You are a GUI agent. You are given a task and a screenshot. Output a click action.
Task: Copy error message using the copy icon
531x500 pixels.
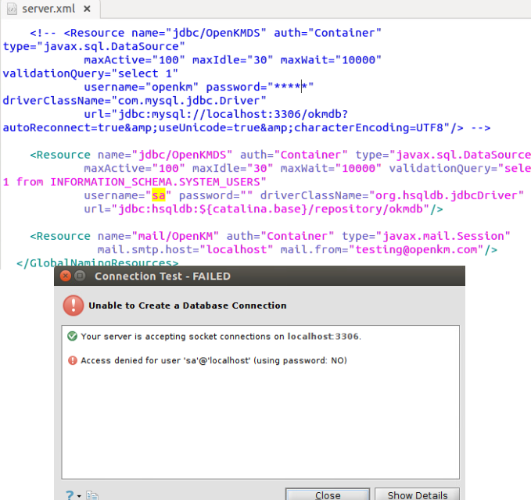coord(91,495)
